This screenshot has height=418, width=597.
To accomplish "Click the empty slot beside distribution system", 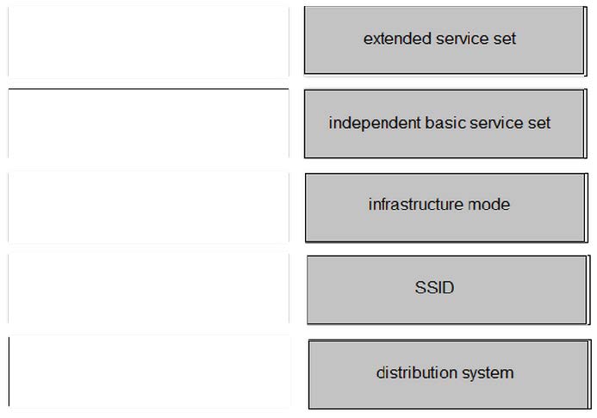I will 148,372.
